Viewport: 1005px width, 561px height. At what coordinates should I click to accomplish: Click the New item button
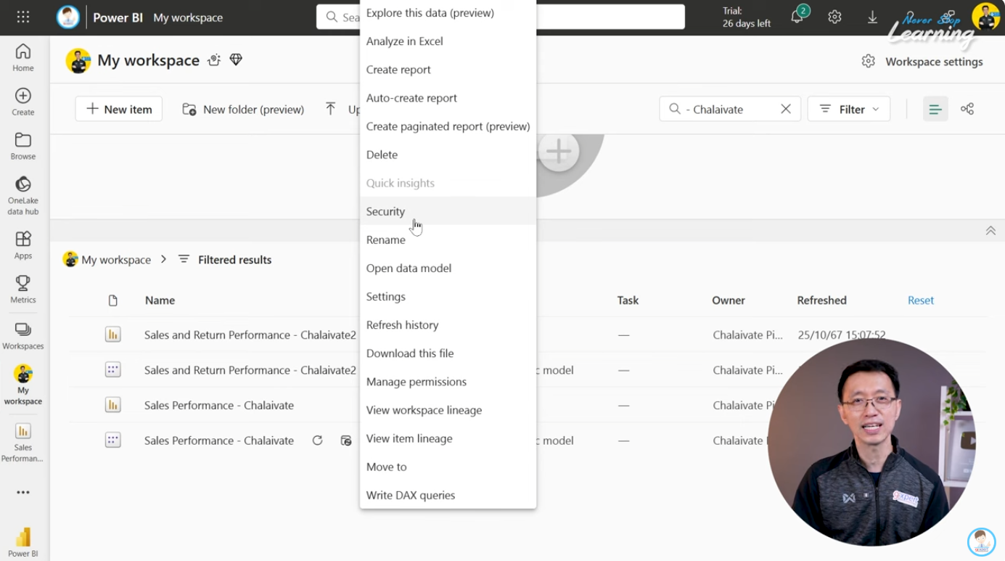pos(118,108)
